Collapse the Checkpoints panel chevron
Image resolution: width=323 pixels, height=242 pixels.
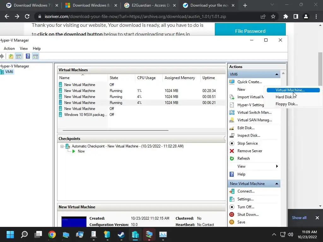click(x=225, y=139)
